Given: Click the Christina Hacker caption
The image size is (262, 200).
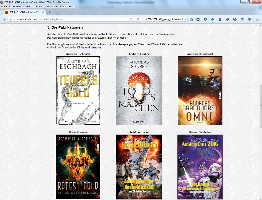Looking at the screenshot, I should coord(139,132).
